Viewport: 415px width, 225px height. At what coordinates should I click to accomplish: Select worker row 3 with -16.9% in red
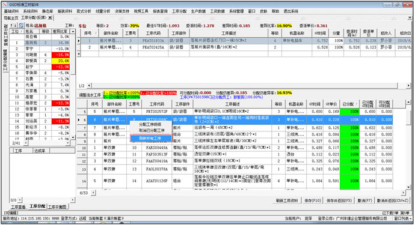coord(40,55)
